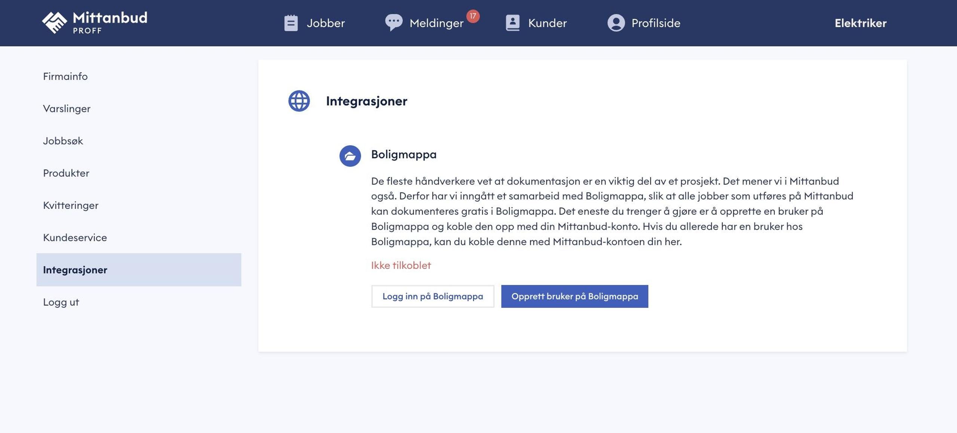Open the Jobber menu item

pos(325,23)
